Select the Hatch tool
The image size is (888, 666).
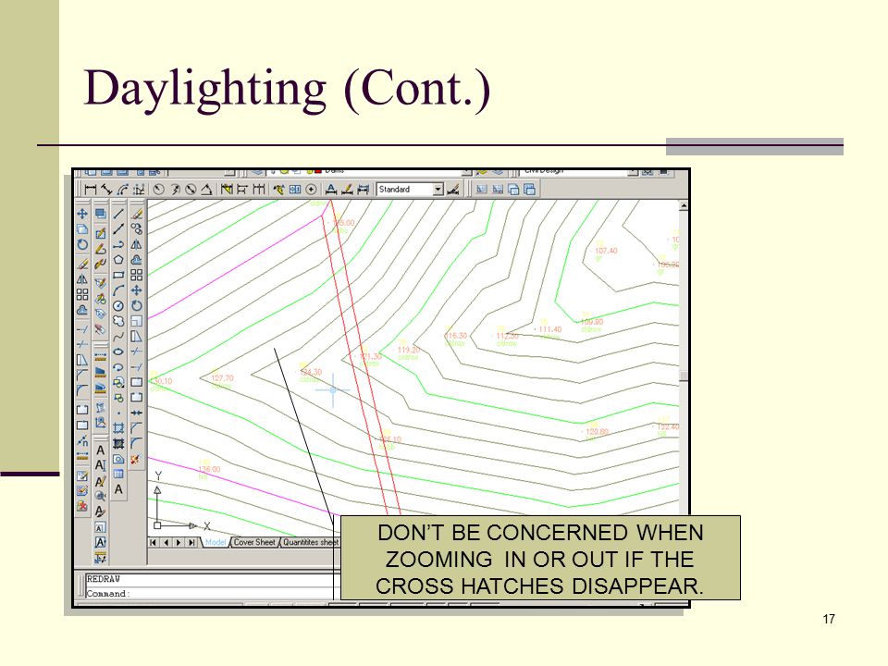point(118,428)
